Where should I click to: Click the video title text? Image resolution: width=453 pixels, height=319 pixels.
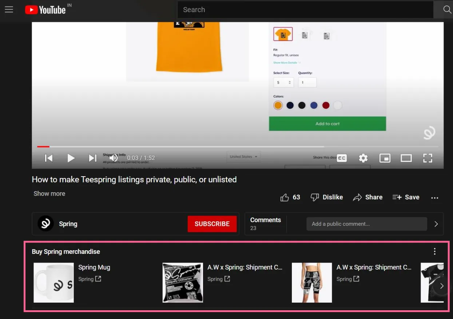point(134,180)
